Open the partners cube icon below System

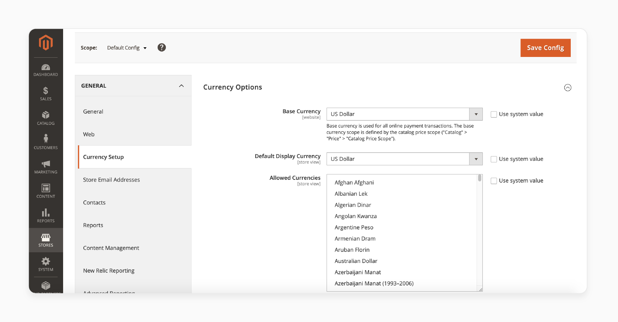pos(46,286)
